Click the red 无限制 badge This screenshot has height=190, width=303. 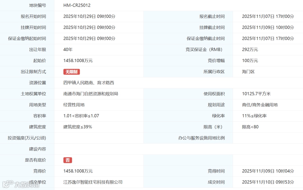tap(72, 72)
